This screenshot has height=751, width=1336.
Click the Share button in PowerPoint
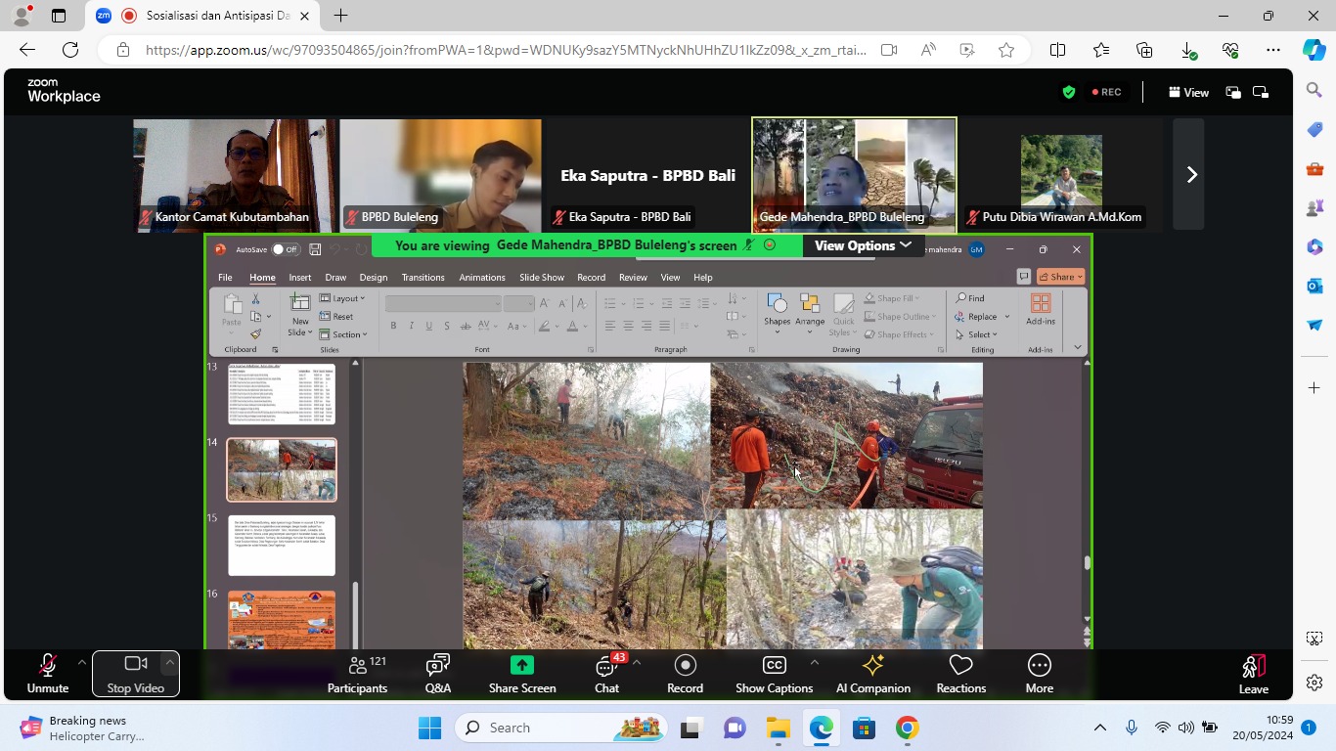(1060, 277)
